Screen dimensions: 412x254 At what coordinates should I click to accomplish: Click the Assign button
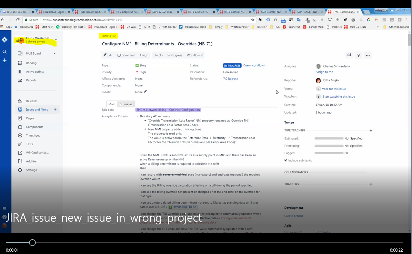pos(144,55)
